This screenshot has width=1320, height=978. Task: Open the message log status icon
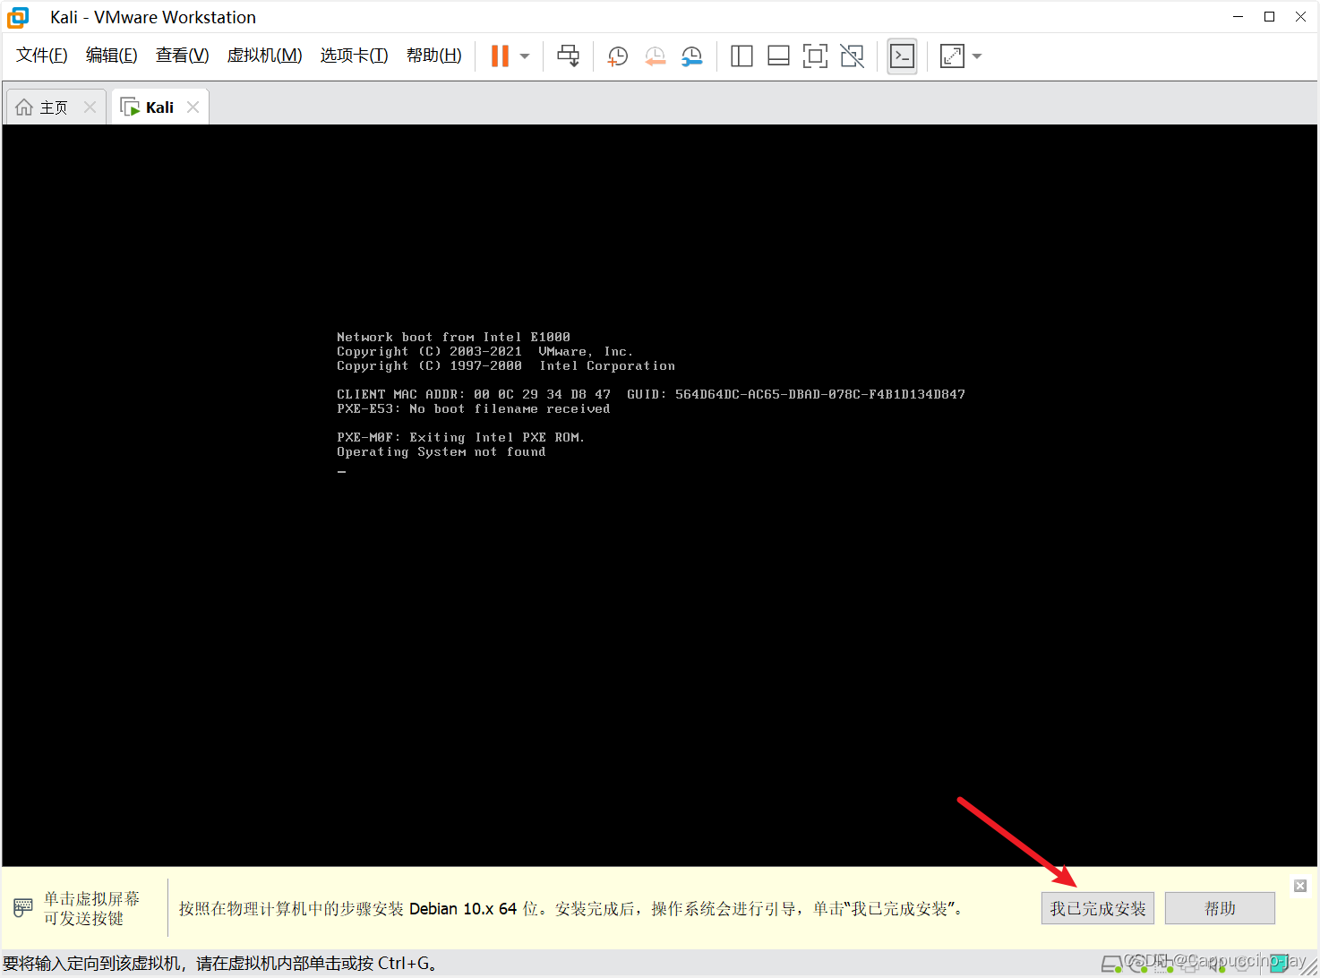tap(1279, 964)
